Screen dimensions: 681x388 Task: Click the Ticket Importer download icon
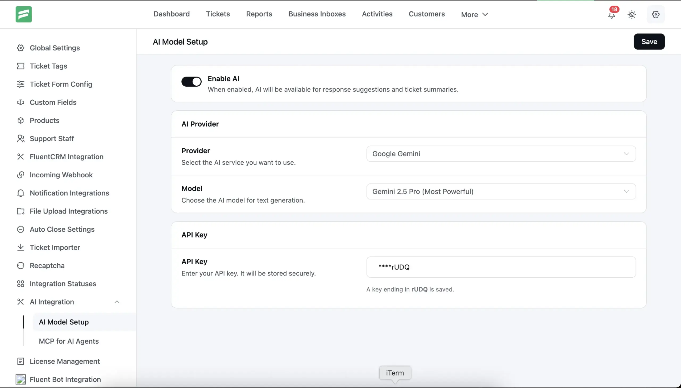[x=20, y=247]
